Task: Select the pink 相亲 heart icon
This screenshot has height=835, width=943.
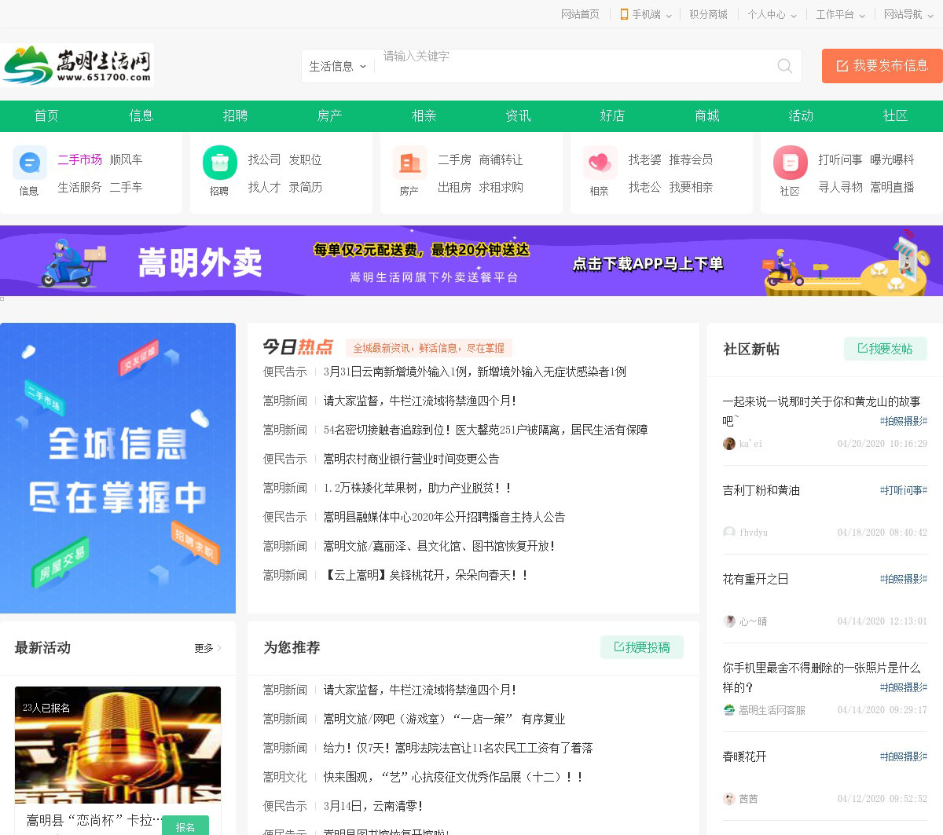Action: click(x=600, y=163)
